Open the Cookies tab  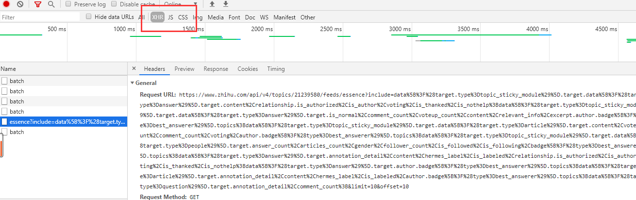[248, 69]
